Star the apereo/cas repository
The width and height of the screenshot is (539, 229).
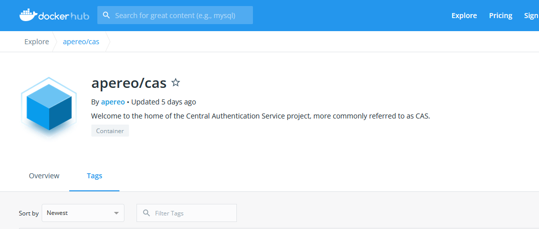coord(176,82)
